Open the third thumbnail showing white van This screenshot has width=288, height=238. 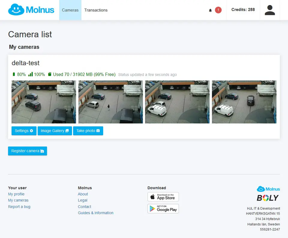(177, 102)
